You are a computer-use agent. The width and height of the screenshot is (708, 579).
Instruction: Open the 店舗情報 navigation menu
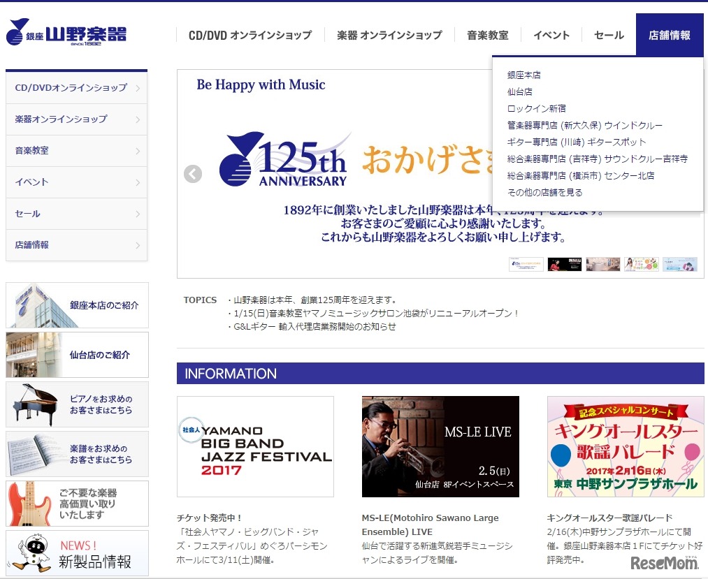pos(669,34)
